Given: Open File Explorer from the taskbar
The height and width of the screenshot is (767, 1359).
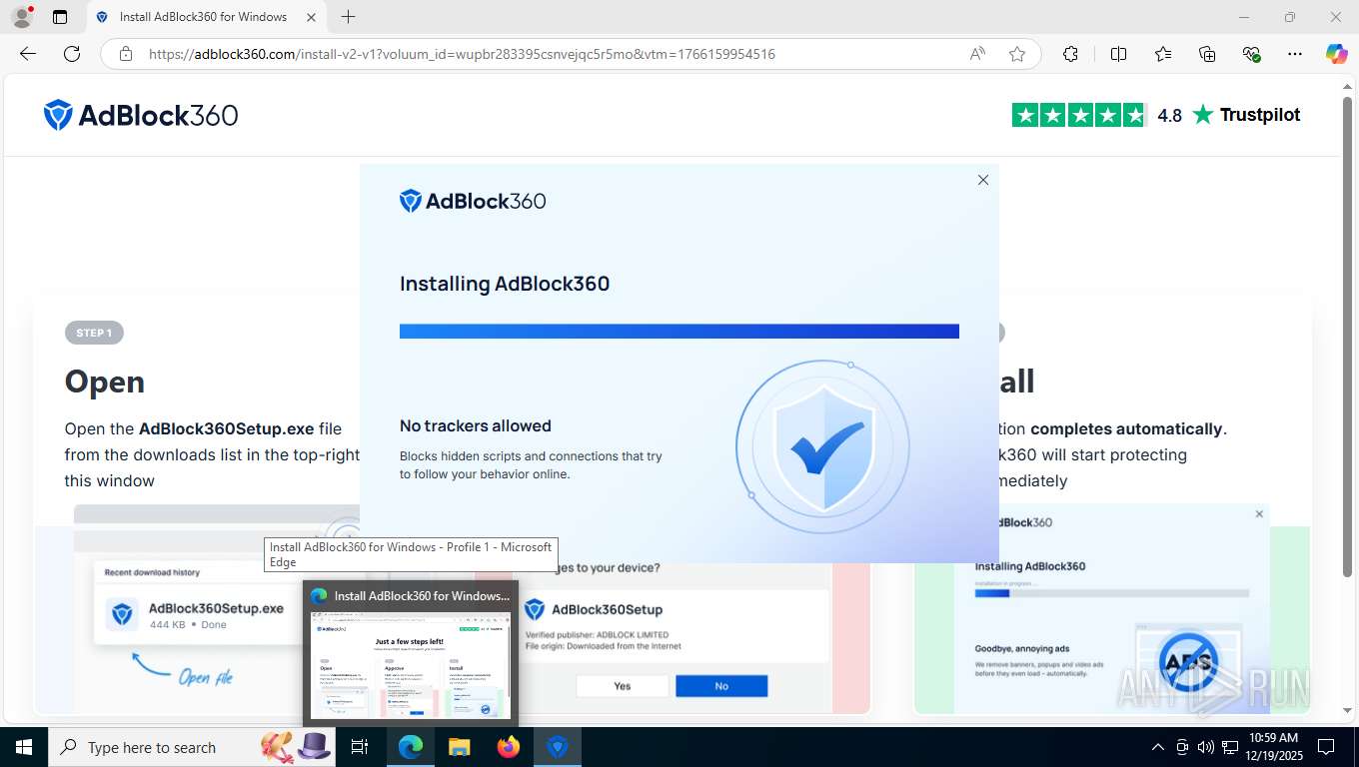Looking at the screenshot, I should pyautogui.click(x=460, y=747).
